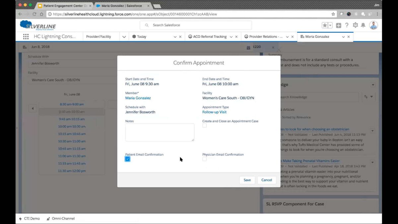Open the ACO Referral Tracking tab menu
This screenshot has width=398, height=224.
pos(231,37)
